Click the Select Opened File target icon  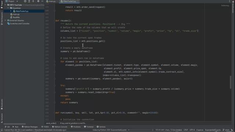point(25,1)
